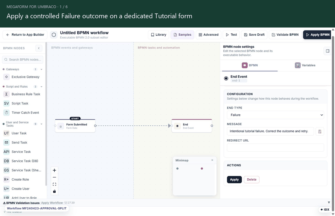The image size is (335, 216).
Task: Toggle the settings side panel layout icon
Action: [328, 51]
